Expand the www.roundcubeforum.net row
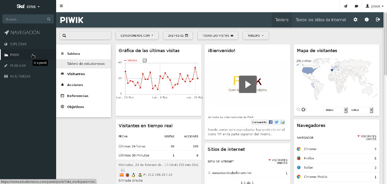Image resolution: width=387 pixels, height=184 pixels. tap(209, 173)
